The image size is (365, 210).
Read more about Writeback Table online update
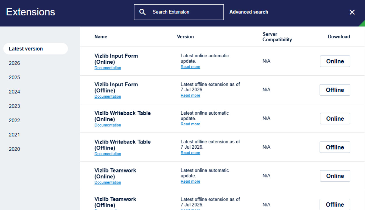click(190, 124)
